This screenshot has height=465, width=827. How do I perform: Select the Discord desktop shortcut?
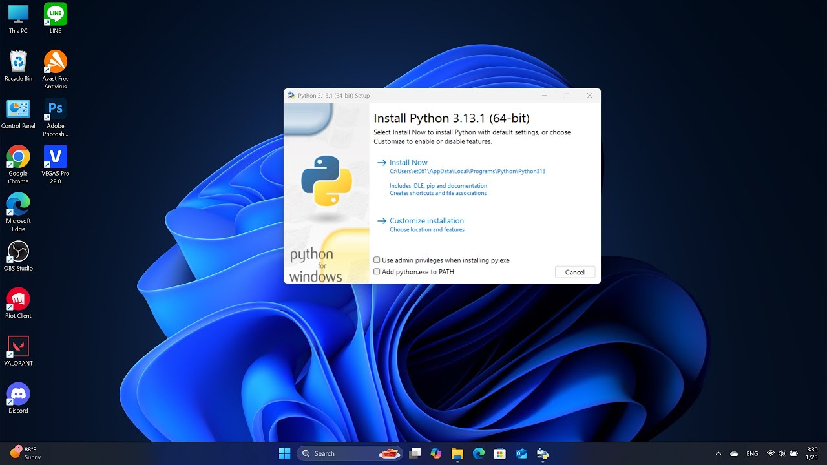(18, 398)
